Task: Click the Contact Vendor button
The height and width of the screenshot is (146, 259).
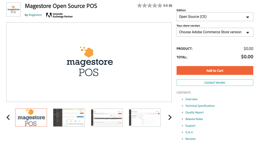Action: click(215, 83)
